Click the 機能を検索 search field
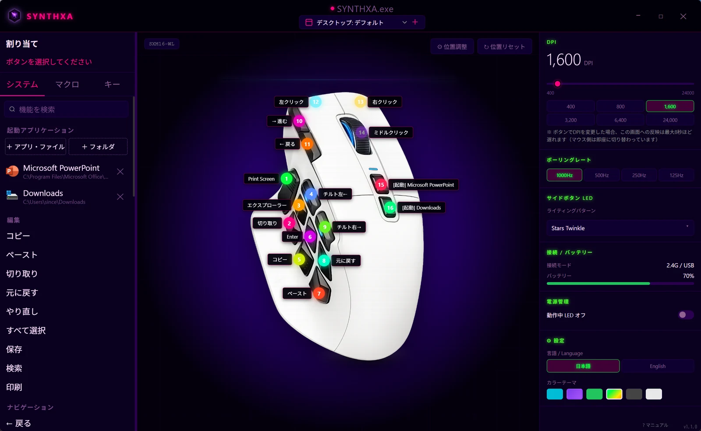 [67, 110]
